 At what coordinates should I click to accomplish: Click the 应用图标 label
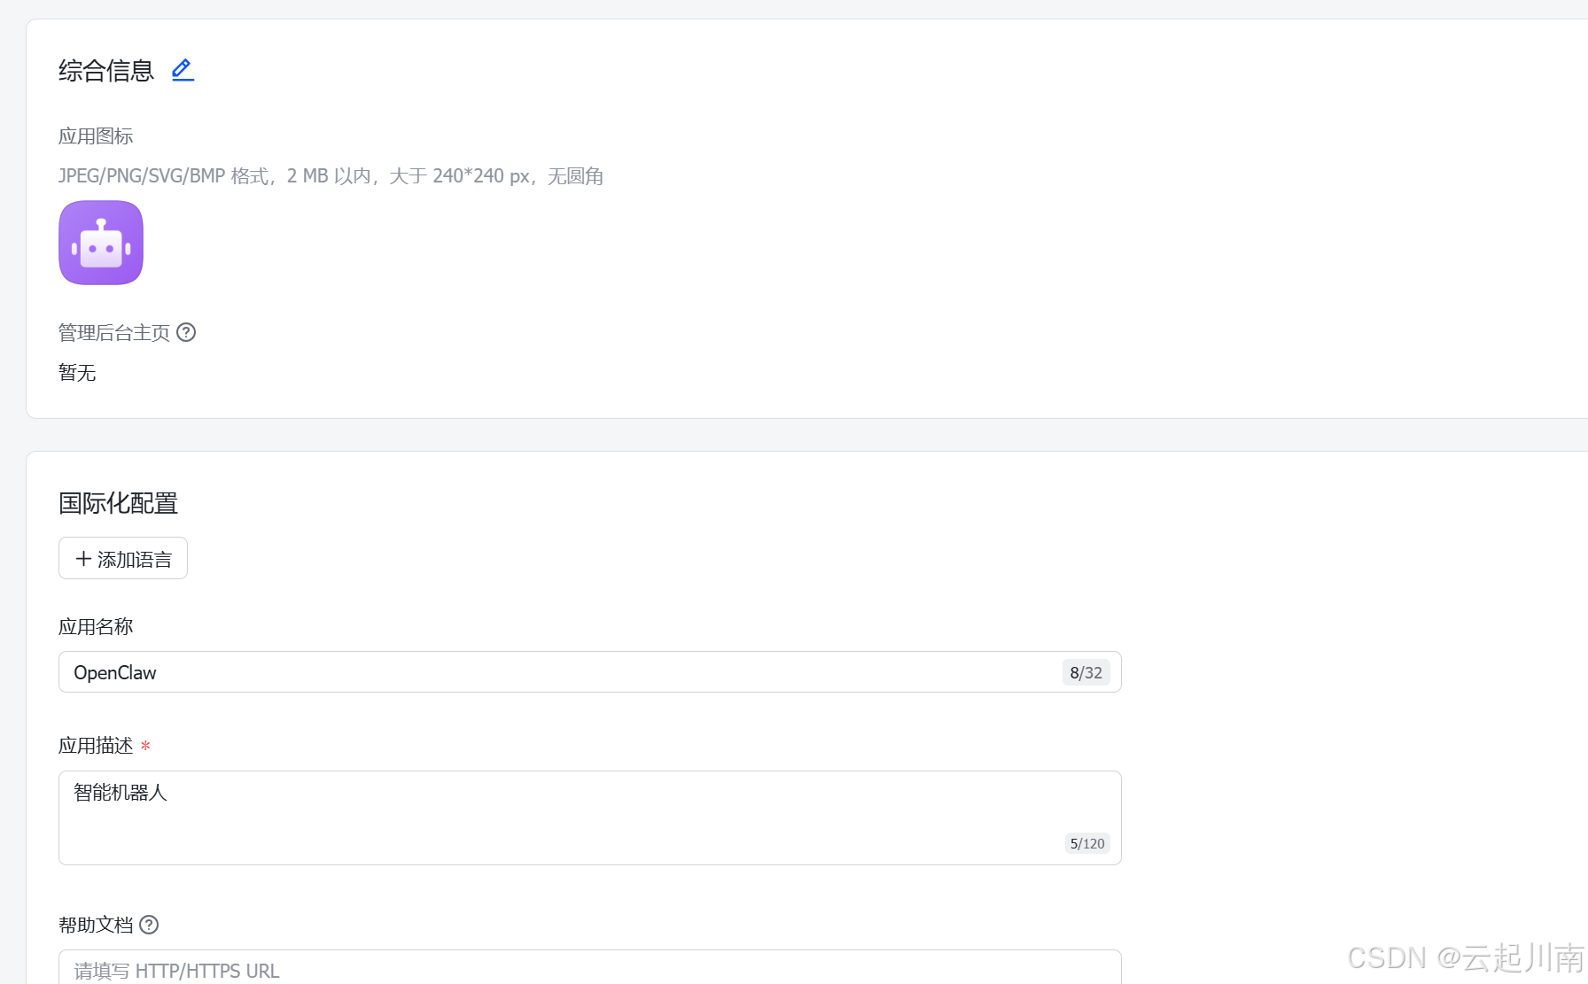[96, 136]
